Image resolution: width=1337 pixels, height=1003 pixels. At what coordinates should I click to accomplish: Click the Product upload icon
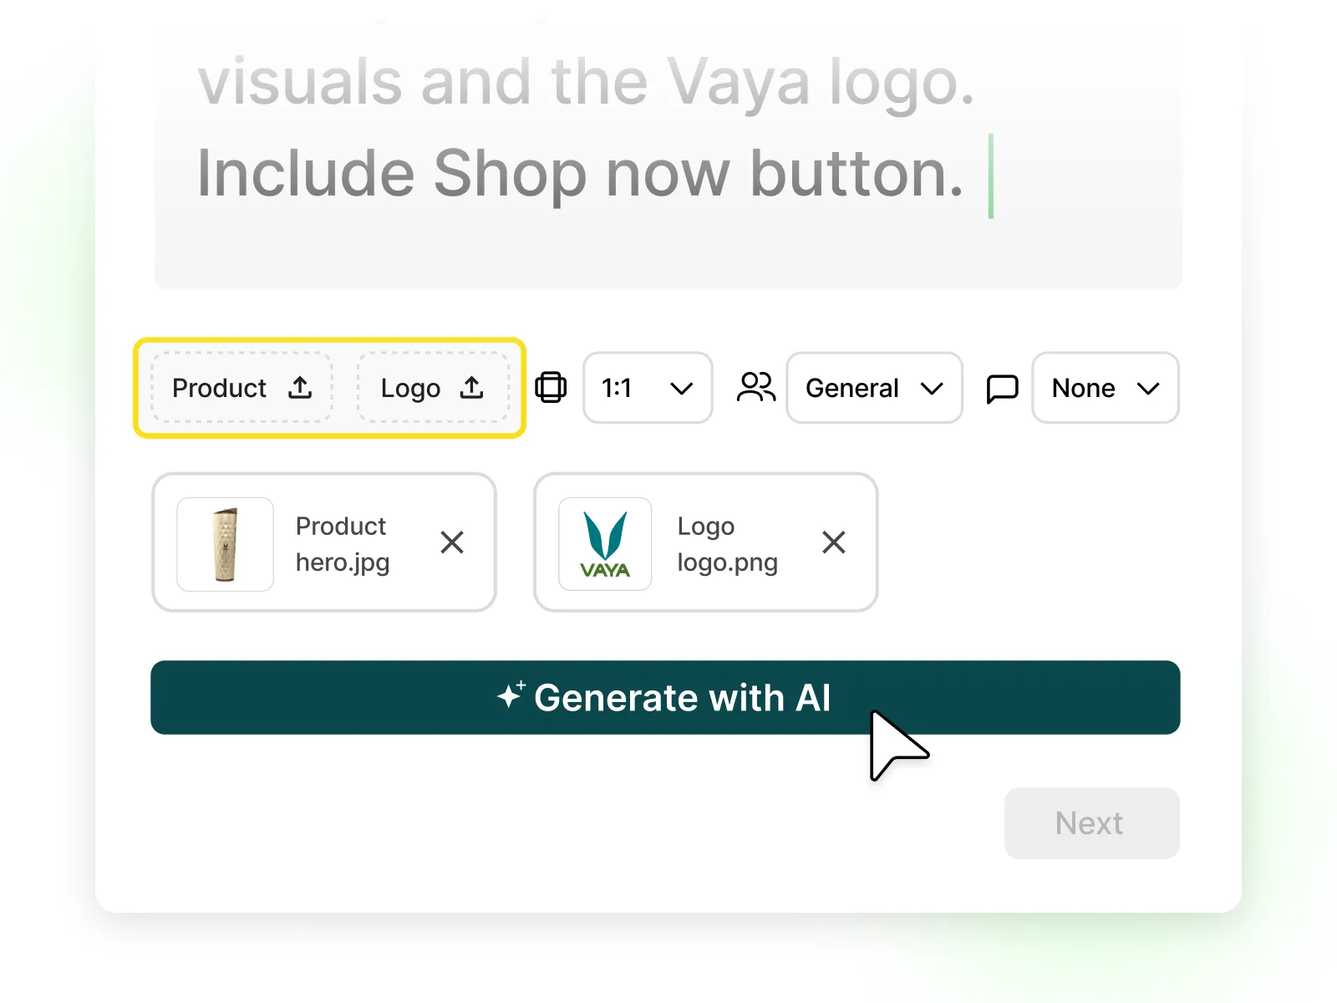pos(300,388)
